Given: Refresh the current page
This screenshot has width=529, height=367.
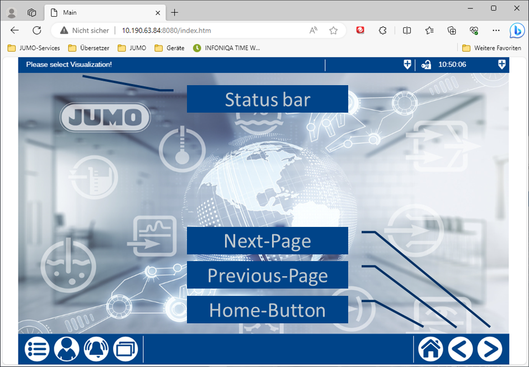Looking at the screenshot, I should coord(37,30).
